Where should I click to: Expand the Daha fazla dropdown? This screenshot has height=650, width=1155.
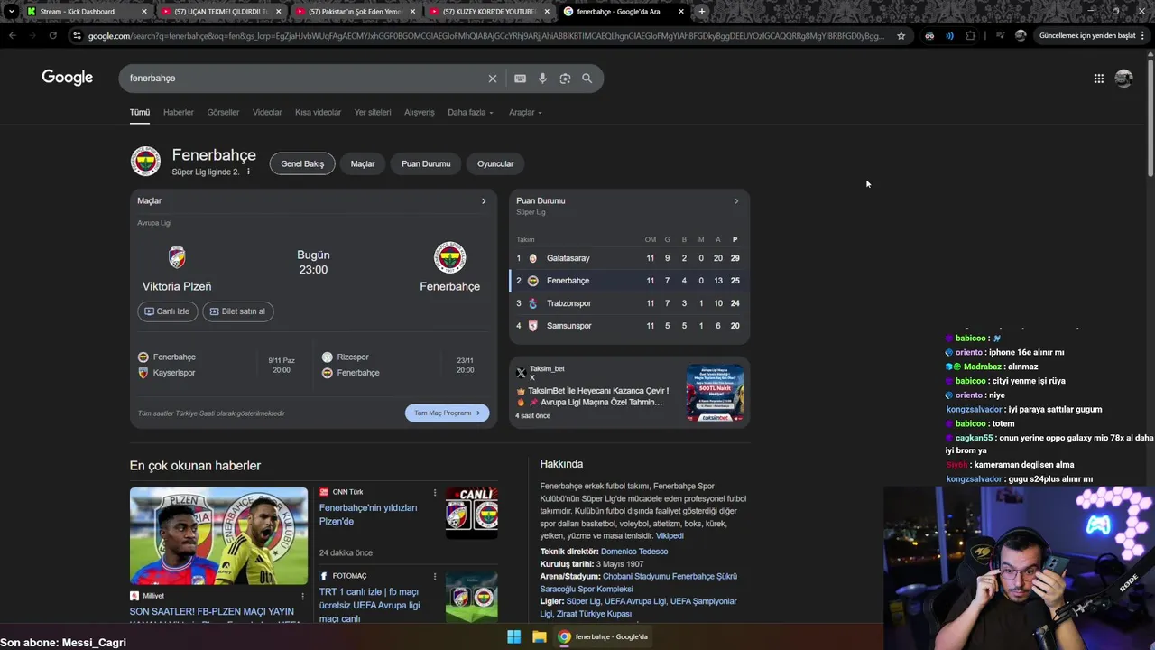click(x=471, y=113)
